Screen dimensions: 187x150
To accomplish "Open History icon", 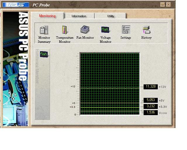I will click(146, 30).
